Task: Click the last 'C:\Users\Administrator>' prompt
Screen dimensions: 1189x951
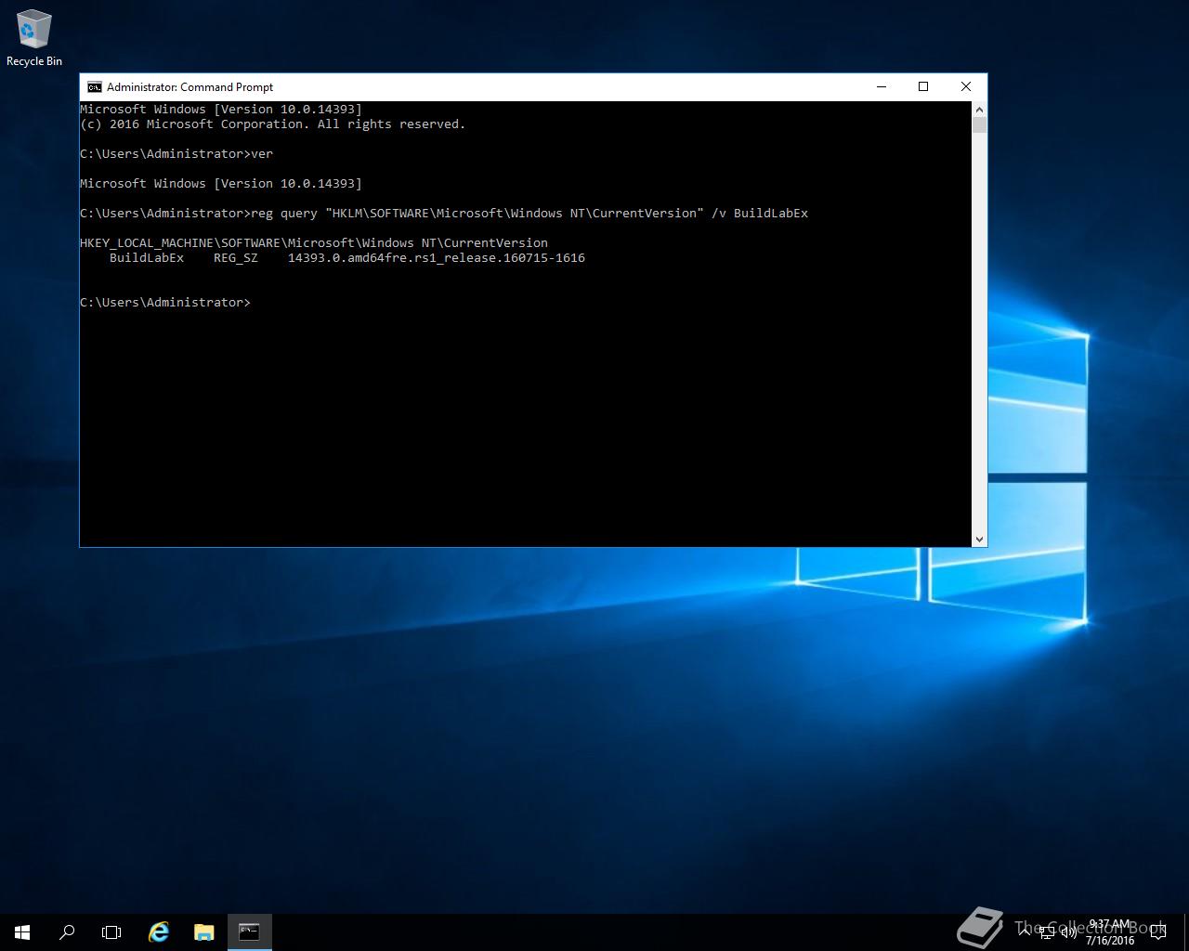Action: coord(165,303)
